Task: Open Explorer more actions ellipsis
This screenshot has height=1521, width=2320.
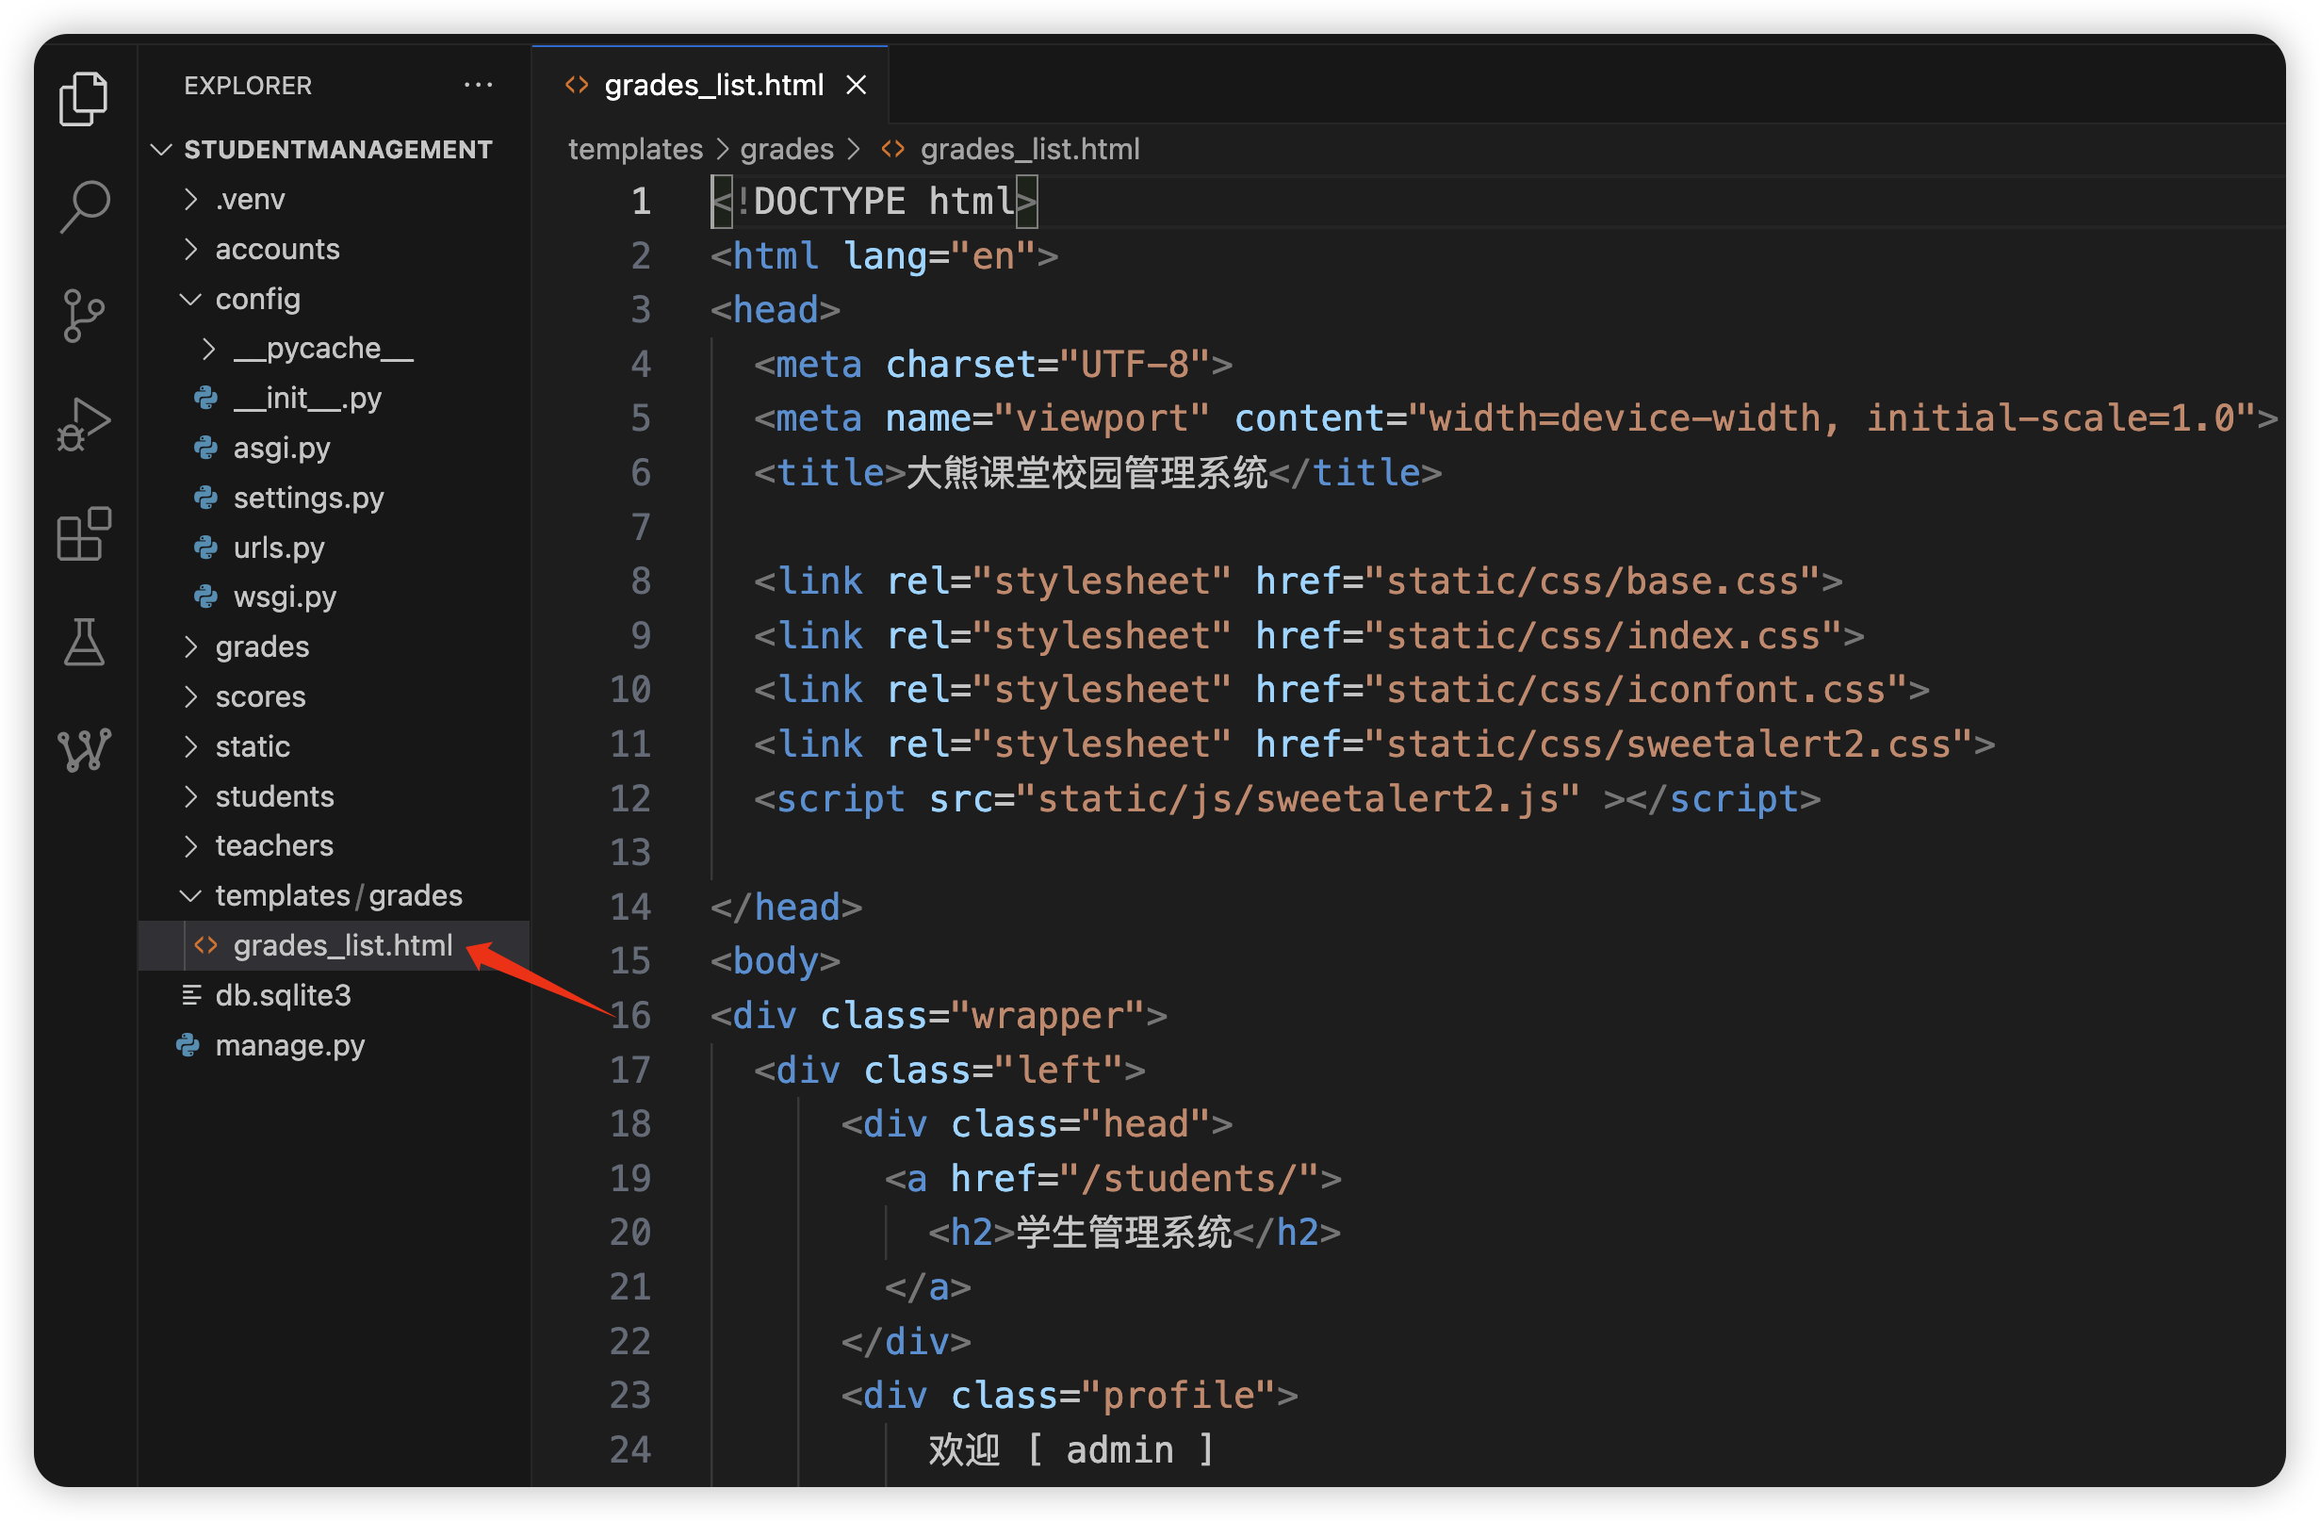Action: point(478,86)
